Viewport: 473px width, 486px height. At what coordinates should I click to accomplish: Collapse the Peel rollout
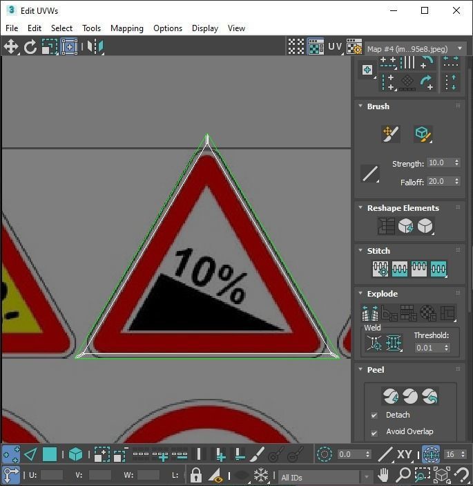click(360, 369)
